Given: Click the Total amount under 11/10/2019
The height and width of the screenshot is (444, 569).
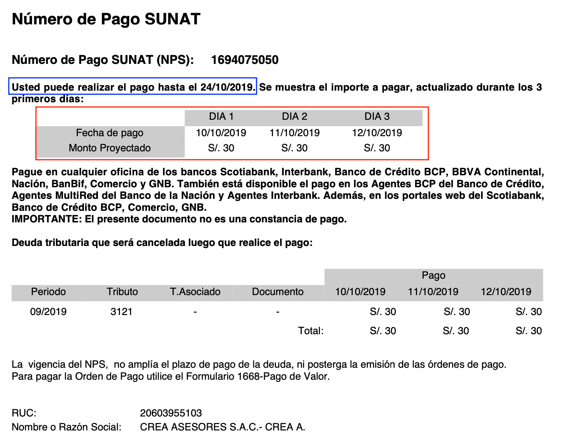Looking at the screenshot, I should click(x=456, y=331).
